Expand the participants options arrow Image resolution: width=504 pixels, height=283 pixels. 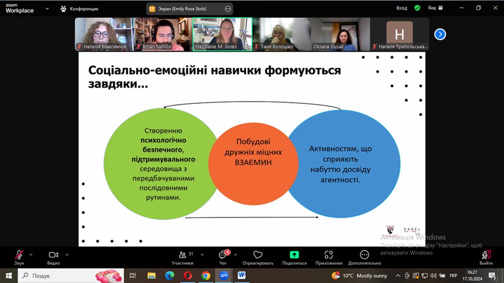[x=202, y=255]
